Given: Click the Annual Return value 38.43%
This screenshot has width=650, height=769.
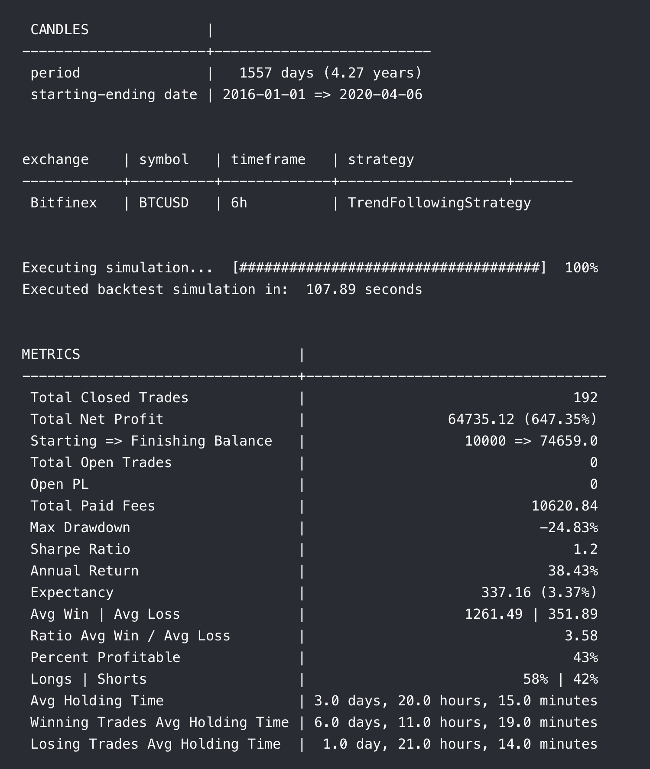Looking at the screenshot, I should point(572,571).
